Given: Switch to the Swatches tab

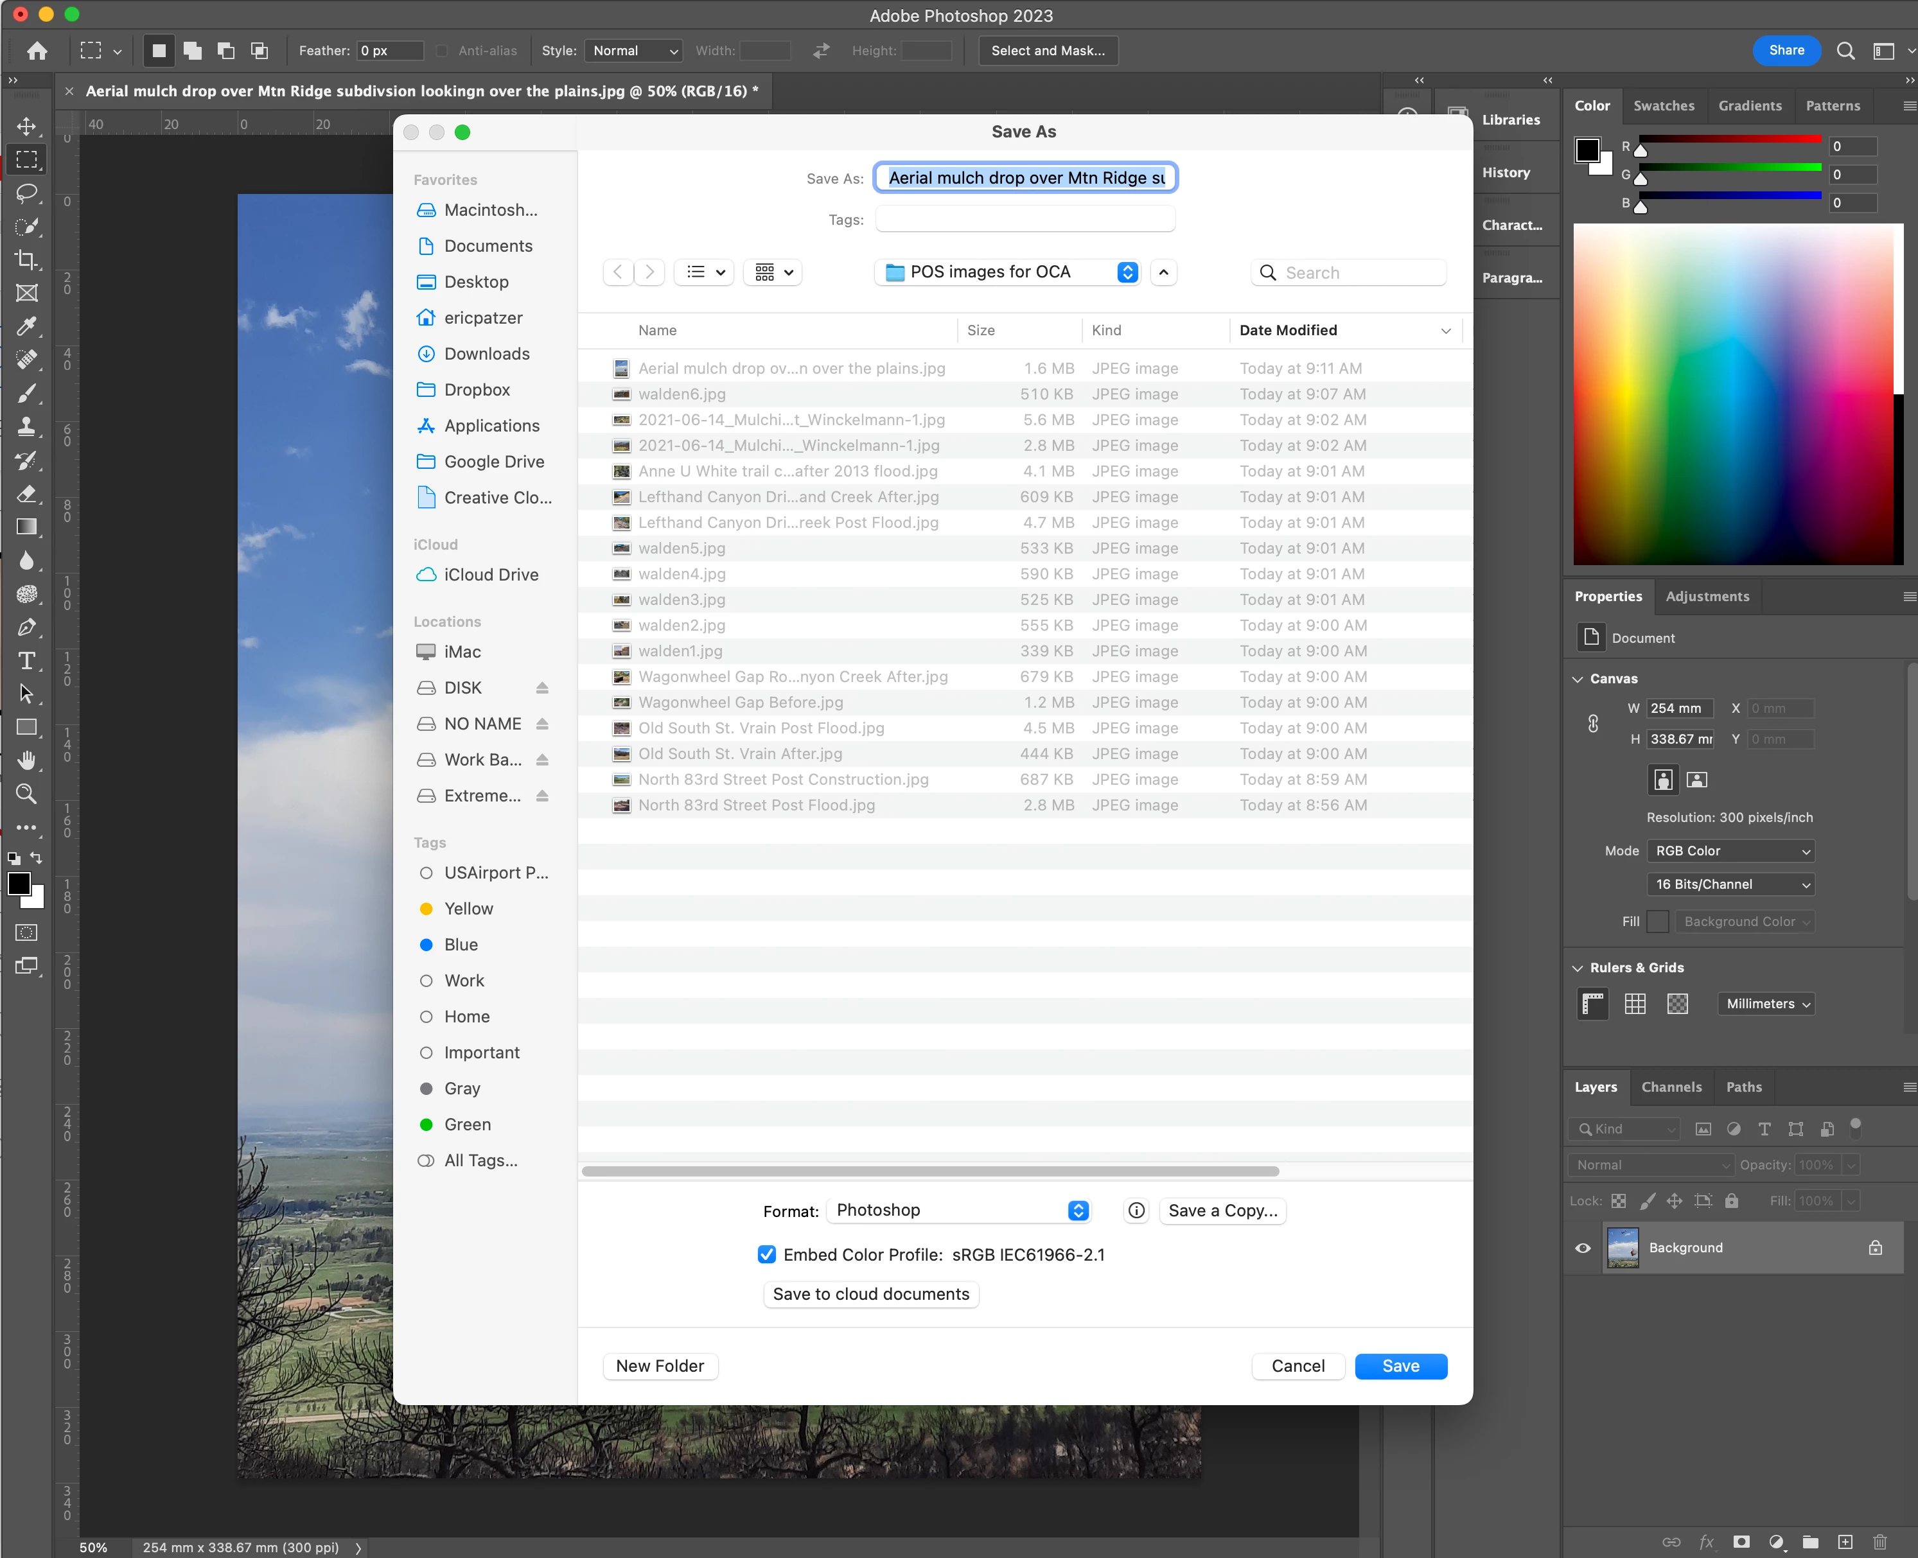Looking at the screenshot, I should coord(1663,106).
